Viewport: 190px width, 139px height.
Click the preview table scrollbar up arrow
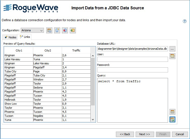(x=93, y=56)
